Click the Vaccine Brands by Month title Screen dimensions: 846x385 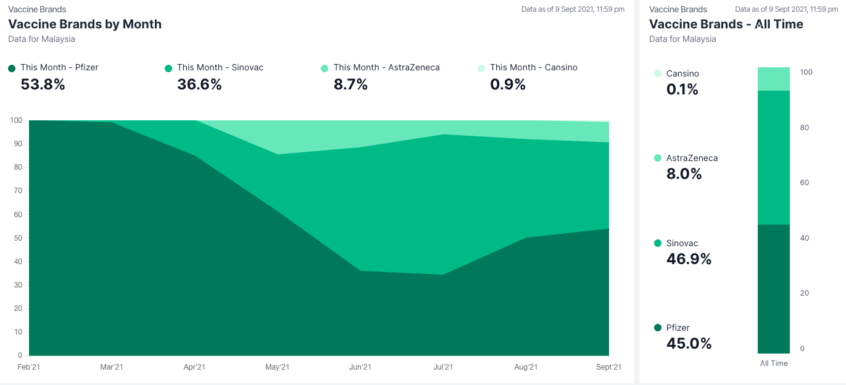coord(85,24)
